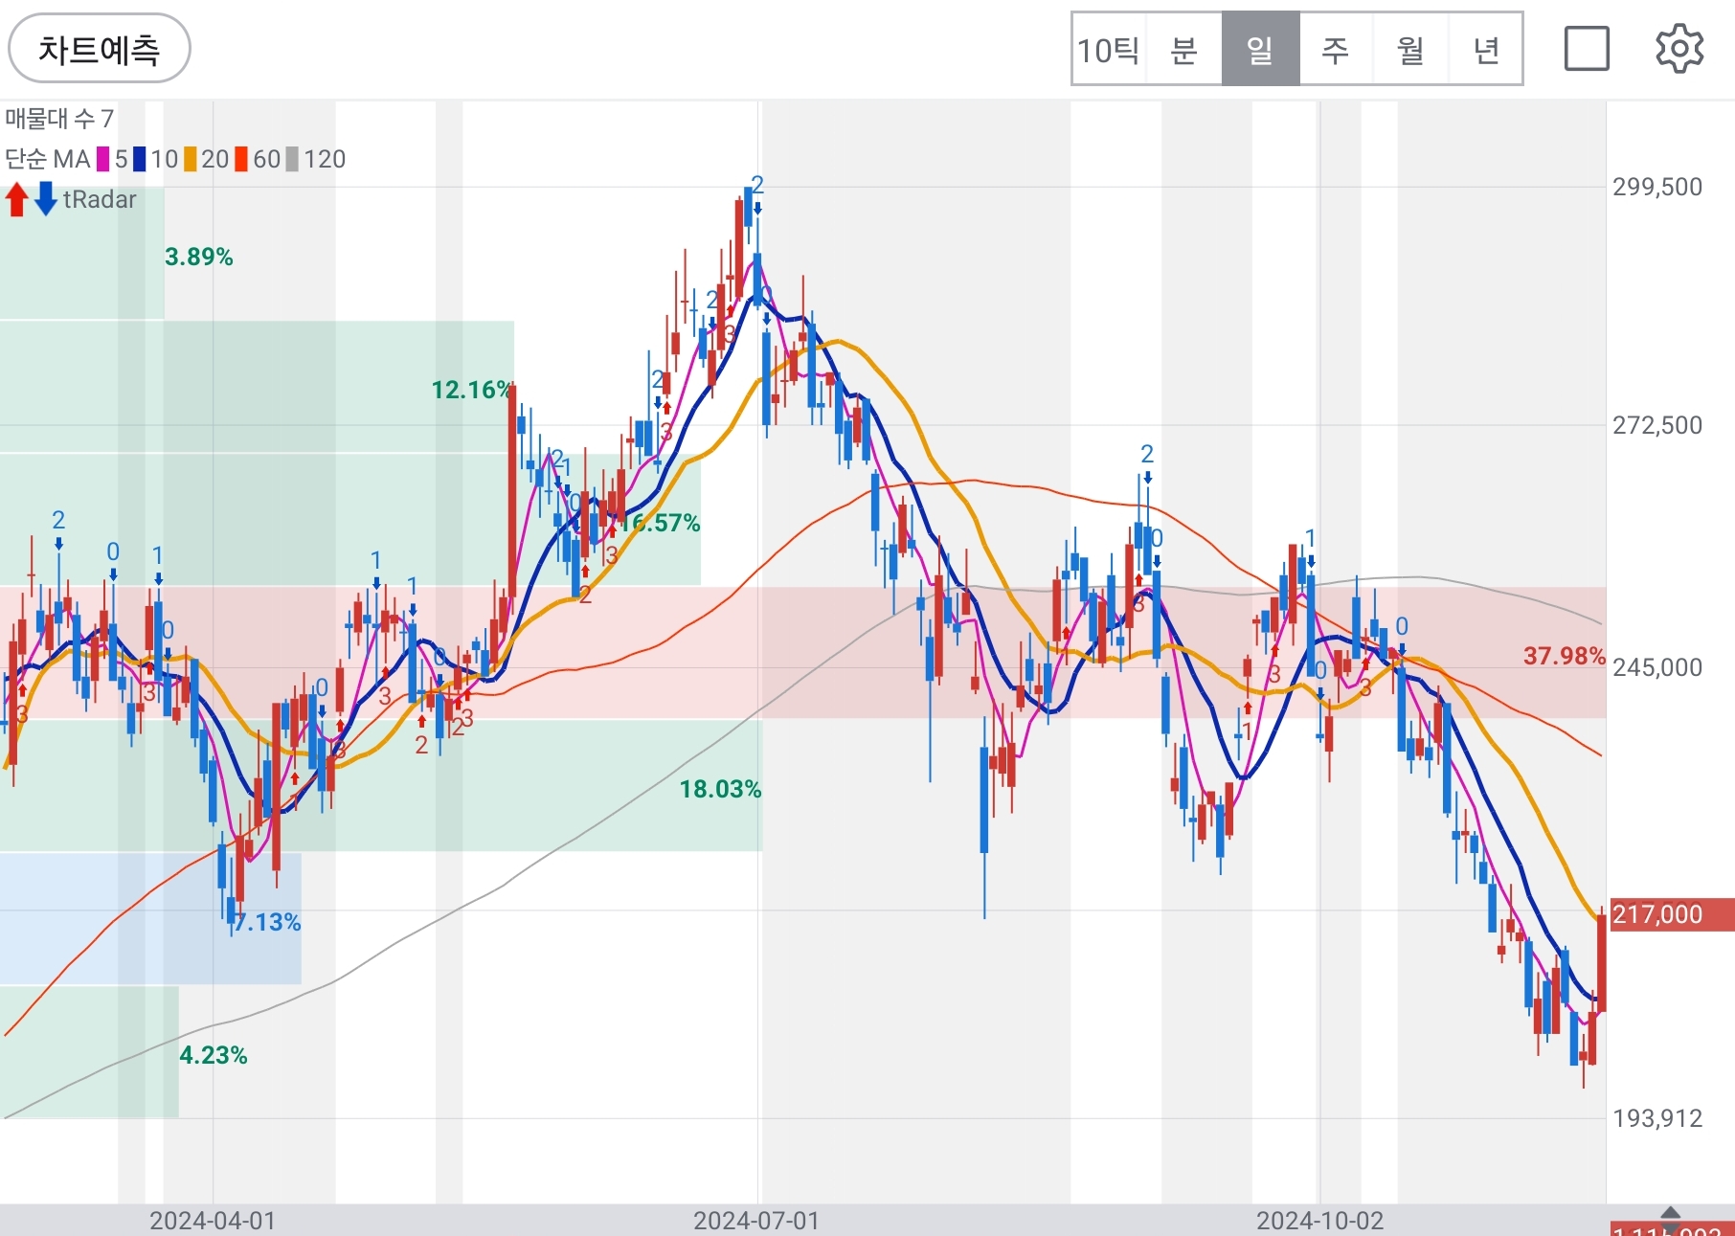Click the orange MA 20 color swatch
Screen dimensions: 1735x1236
[191, 159]
